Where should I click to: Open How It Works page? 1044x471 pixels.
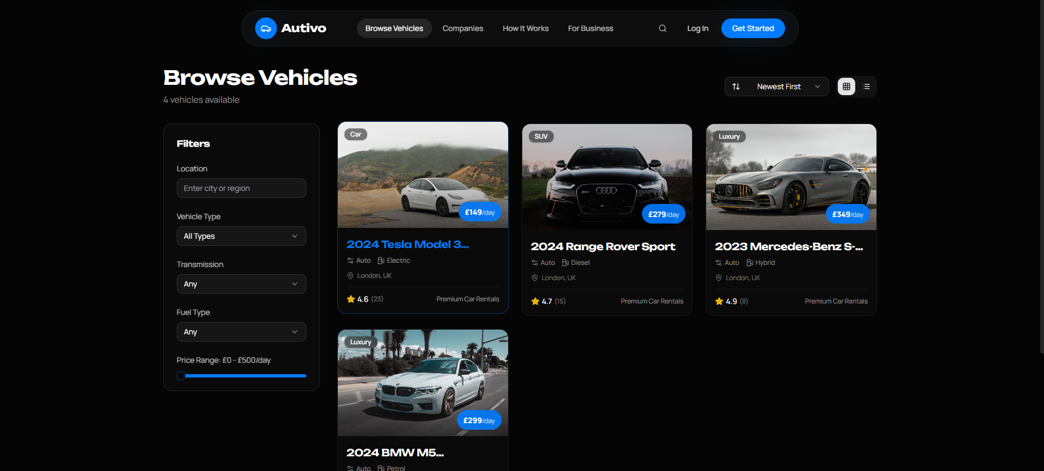(x=526, y=28)
